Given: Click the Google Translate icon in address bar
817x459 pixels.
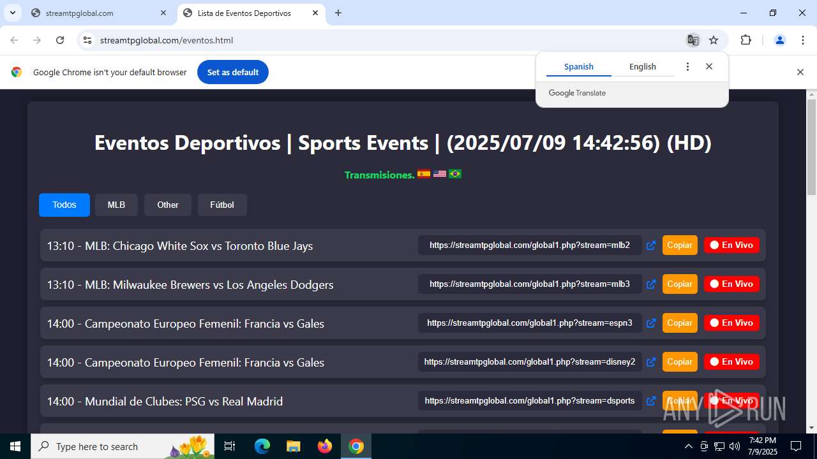Looking at the screenshot, I should (x=693, y=40).
